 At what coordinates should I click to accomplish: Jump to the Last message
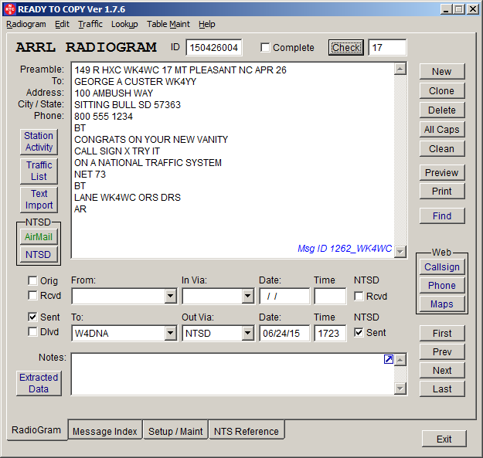coord(442,389)
